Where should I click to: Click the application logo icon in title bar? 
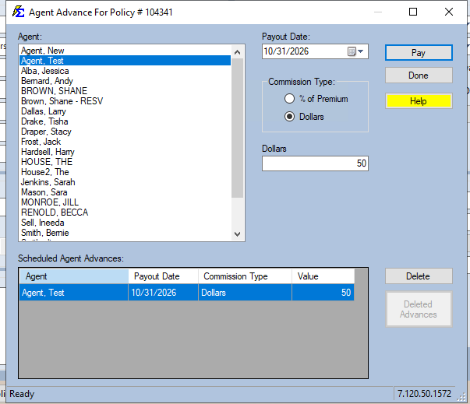18,12
